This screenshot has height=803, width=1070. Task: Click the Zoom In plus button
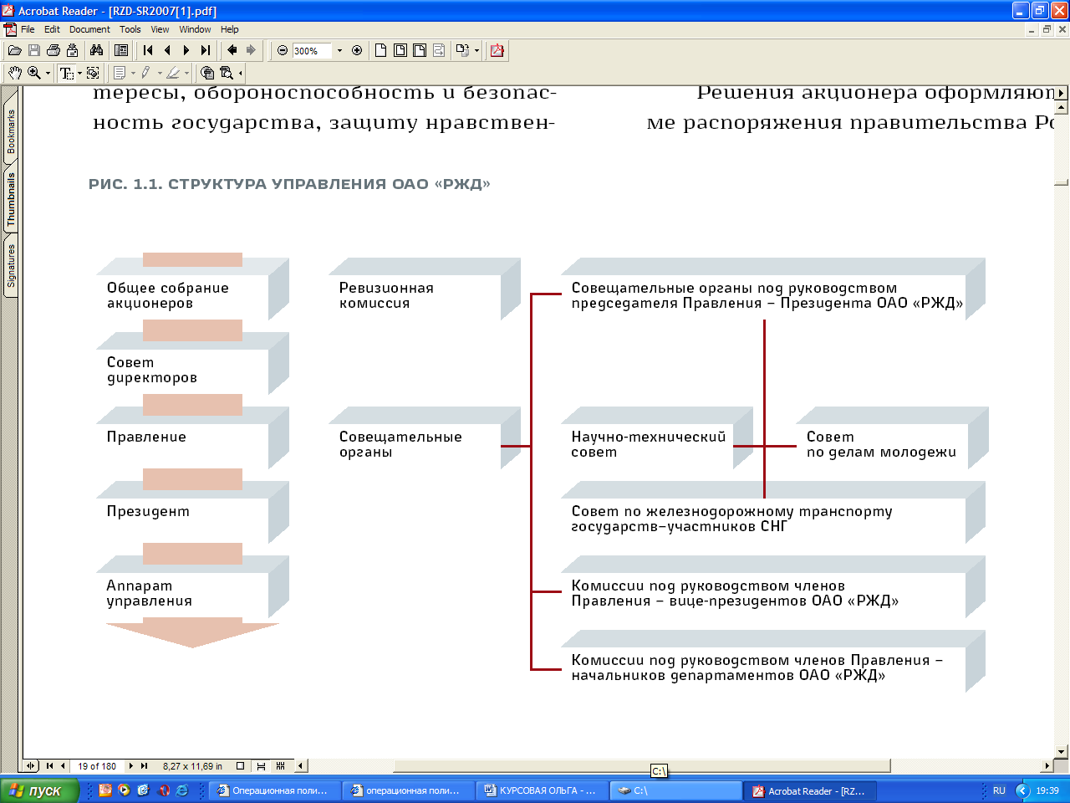[x=357, y=51]
